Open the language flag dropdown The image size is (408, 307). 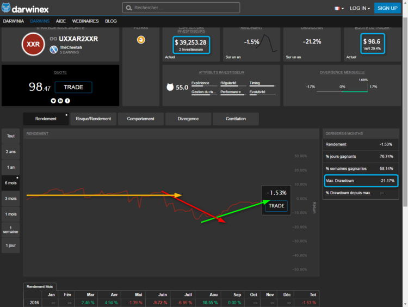(339, 8)
